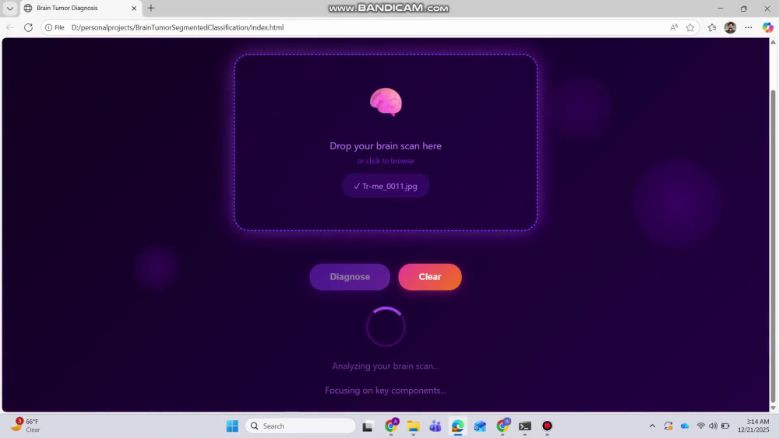Image resolution: width=779 pixels, height=438 pixels.
Task: Select the Brain Tumor Diagnosis tab
Action: click(x=80, y=8)
